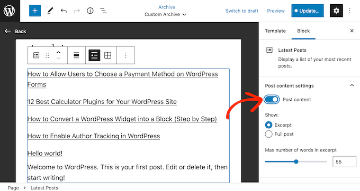
Task: Open the Details info icon
Action: [90, 11]
